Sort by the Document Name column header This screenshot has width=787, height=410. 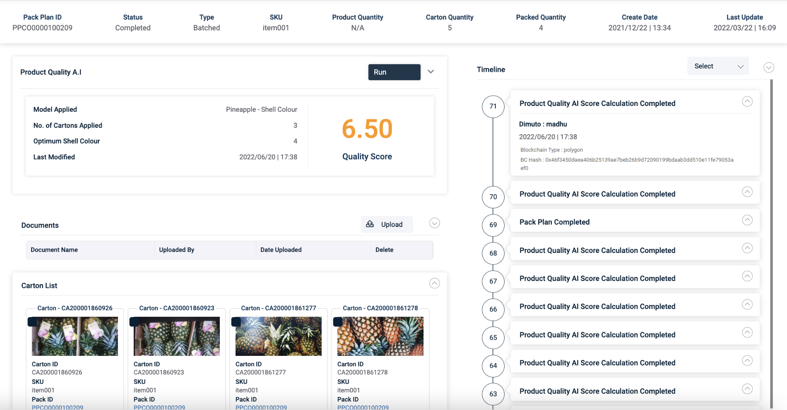pos(54,250)
